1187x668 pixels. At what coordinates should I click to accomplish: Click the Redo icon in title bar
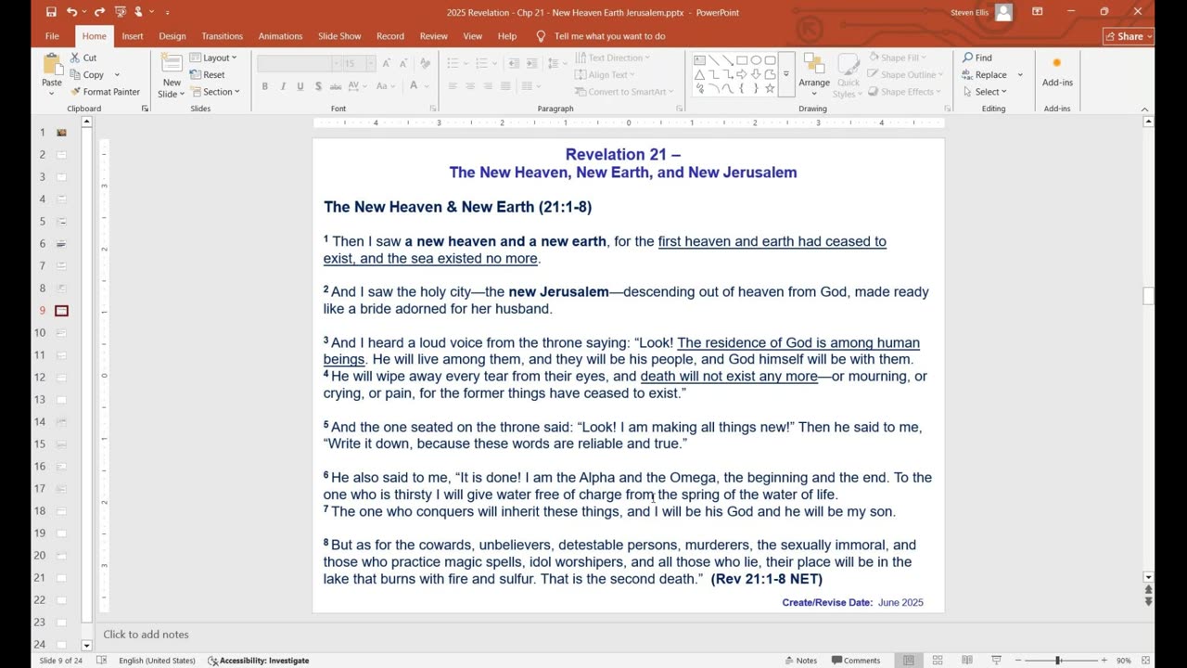pos(98,12)
